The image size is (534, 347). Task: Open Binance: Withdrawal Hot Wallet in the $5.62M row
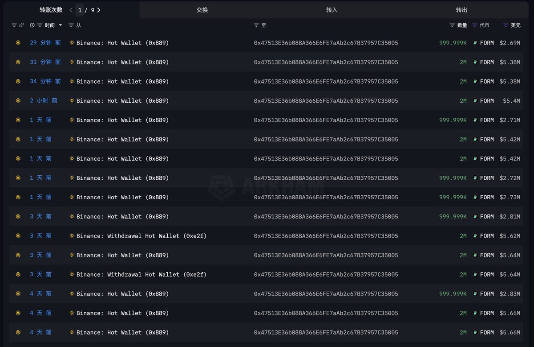(x=142, y=236)
